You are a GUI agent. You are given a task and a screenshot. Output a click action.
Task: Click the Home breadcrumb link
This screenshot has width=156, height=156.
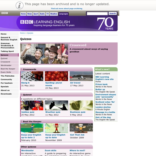[x=22, y=33]
